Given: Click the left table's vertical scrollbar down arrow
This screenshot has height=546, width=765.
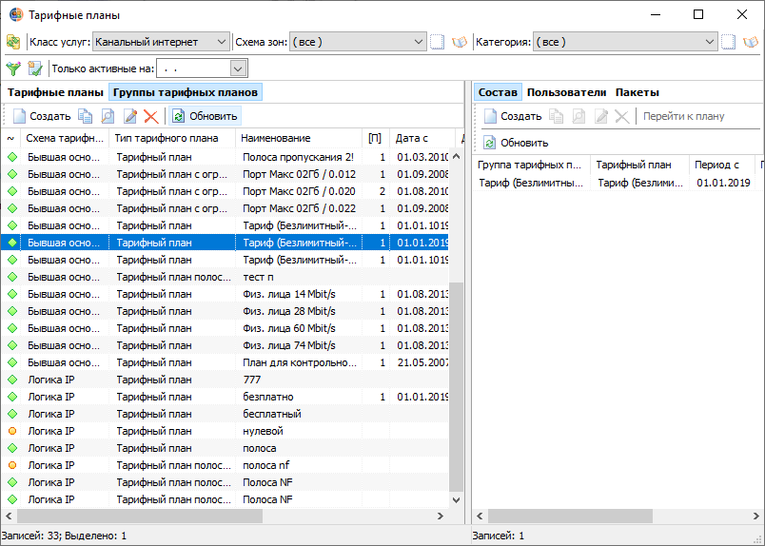Looking at the screenshot, I should coord(456,499).
